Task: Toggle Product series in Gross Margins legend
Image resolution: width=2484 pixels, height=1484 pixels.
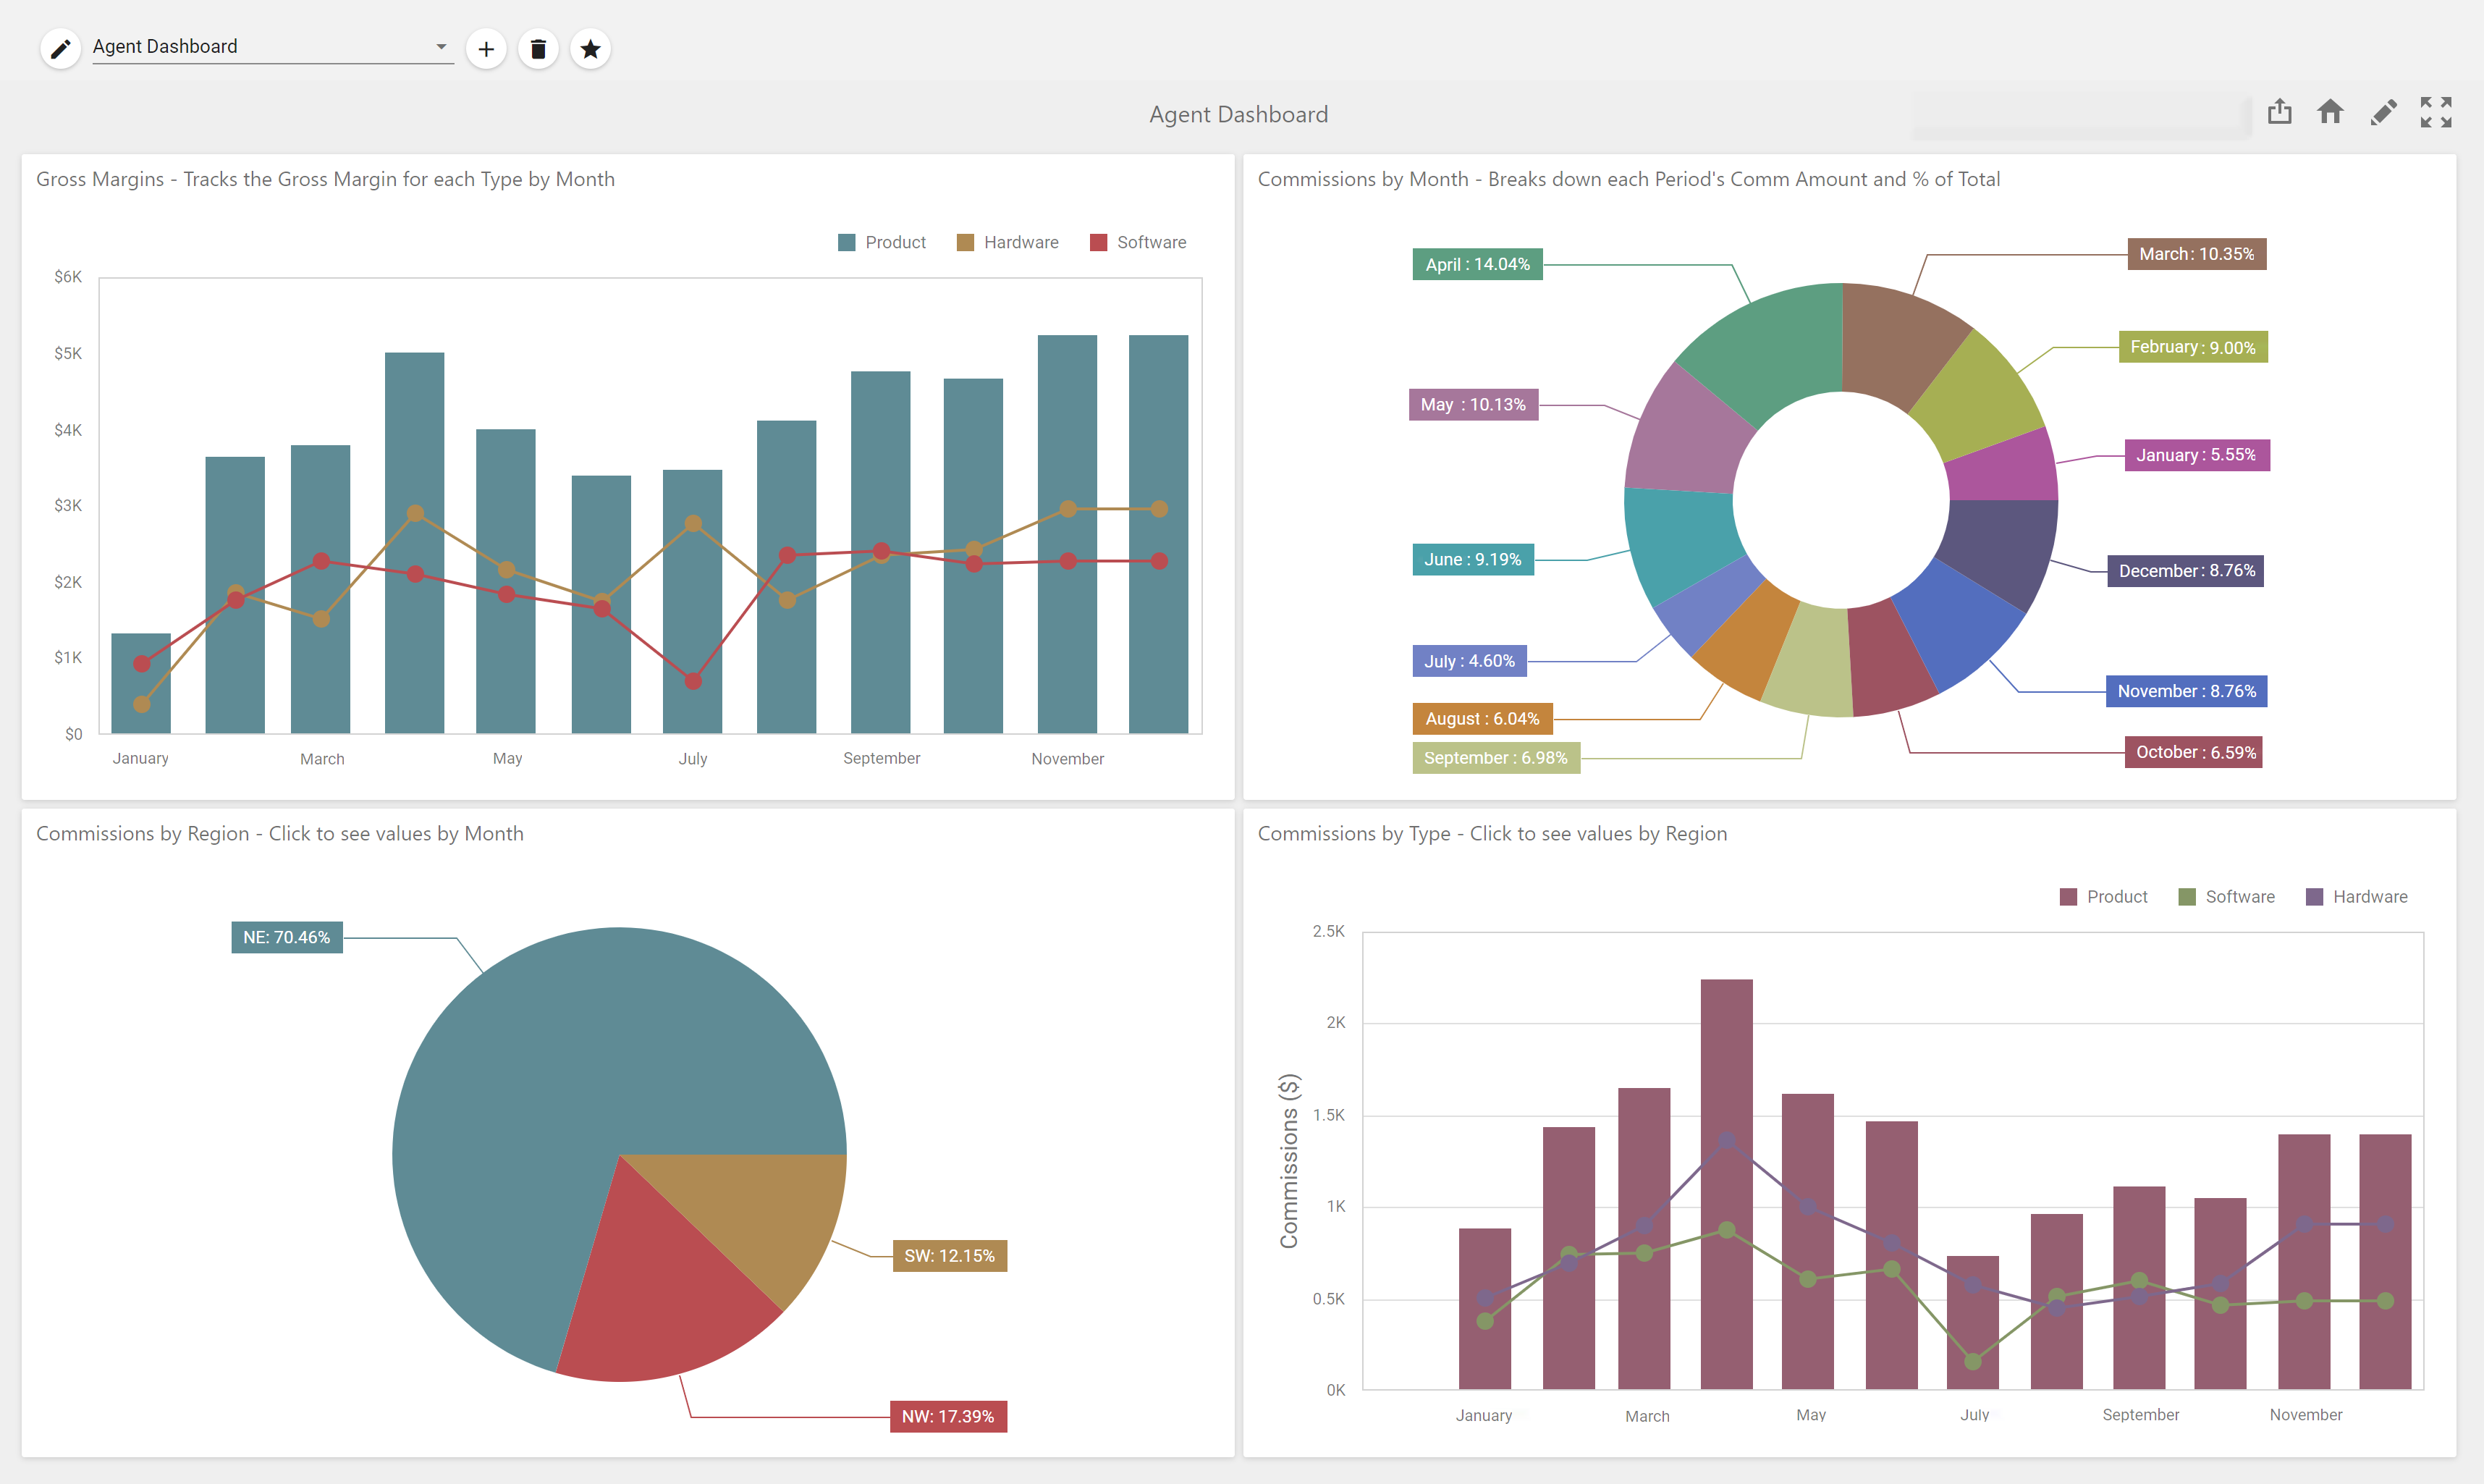Action: (882, 242)
